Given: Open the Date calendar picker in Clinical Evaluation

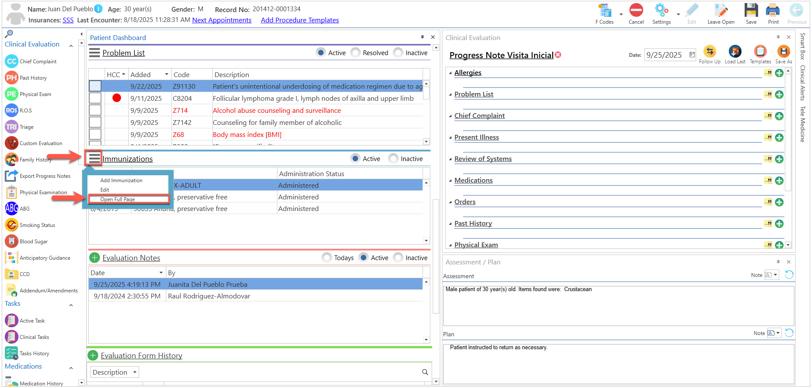Looking at the screenshot, I should coord(692,55).
